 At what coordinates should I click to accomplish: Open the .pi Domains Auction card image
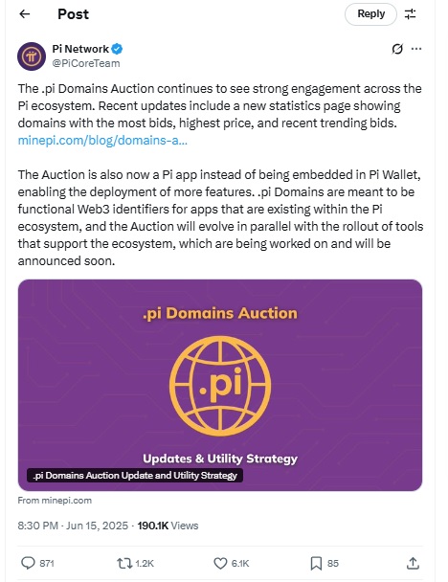(220, 385)
